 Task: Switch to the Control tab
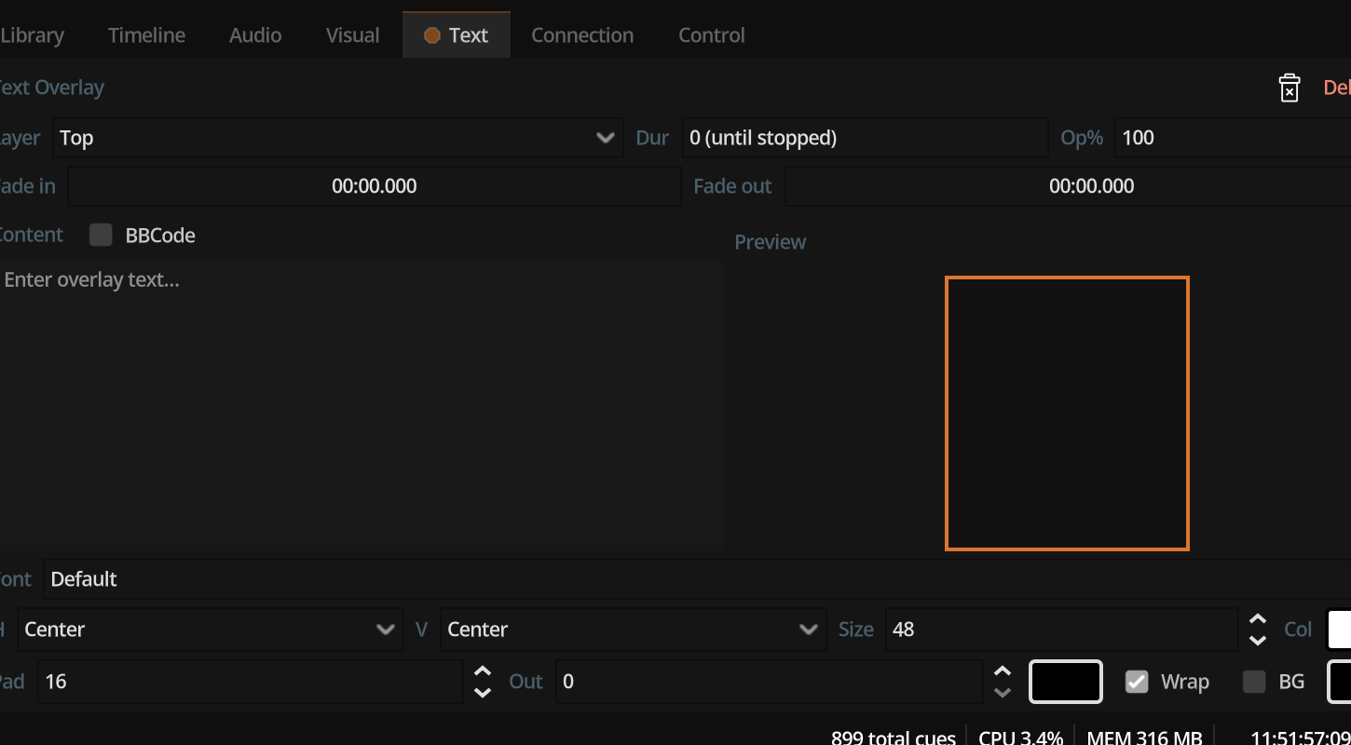coord(712,35)
